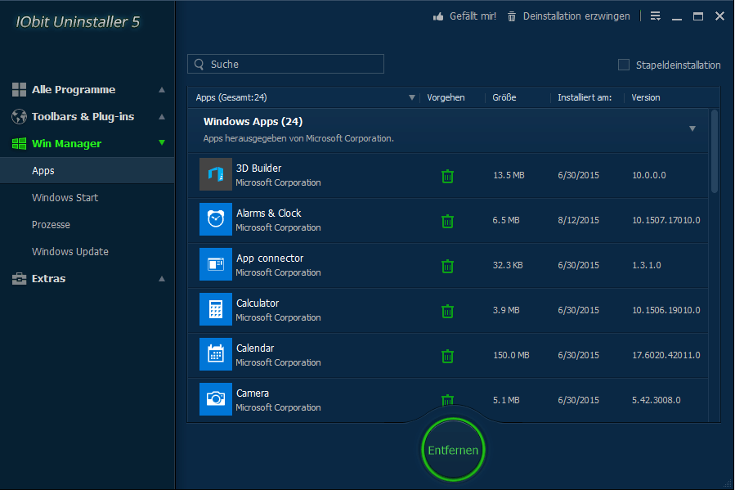The image size is (735, 490).
Task: Collapse Win Manager section arrow
Action: (162, 142)
